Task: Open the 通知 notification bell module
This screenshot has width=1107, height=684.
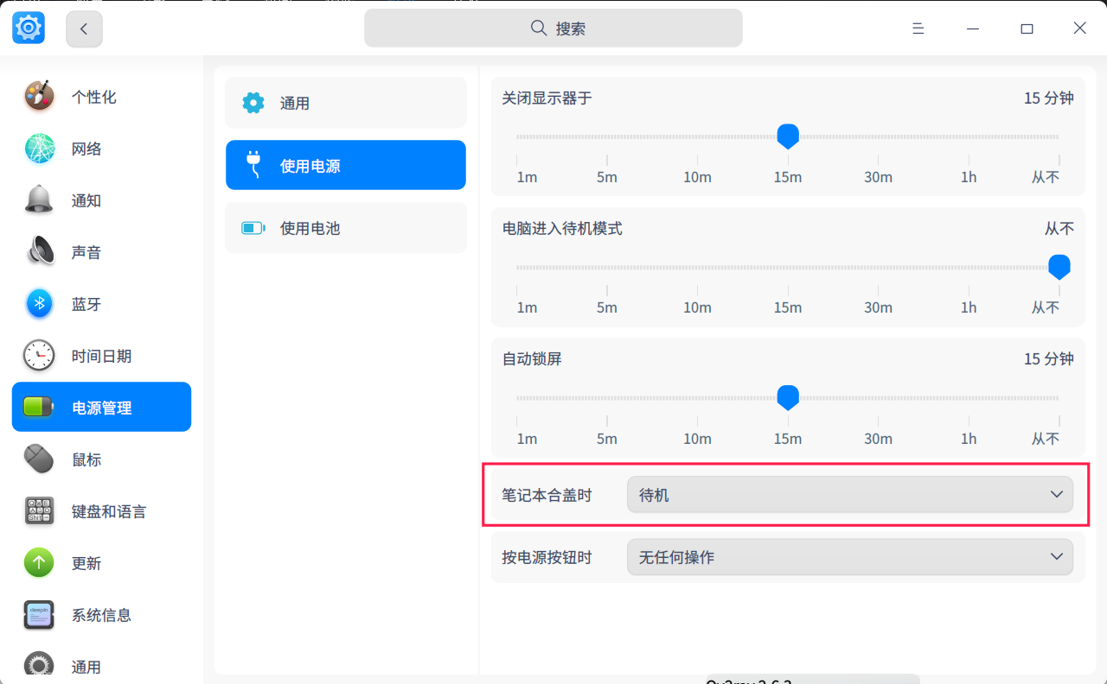Action: [101, 200]
